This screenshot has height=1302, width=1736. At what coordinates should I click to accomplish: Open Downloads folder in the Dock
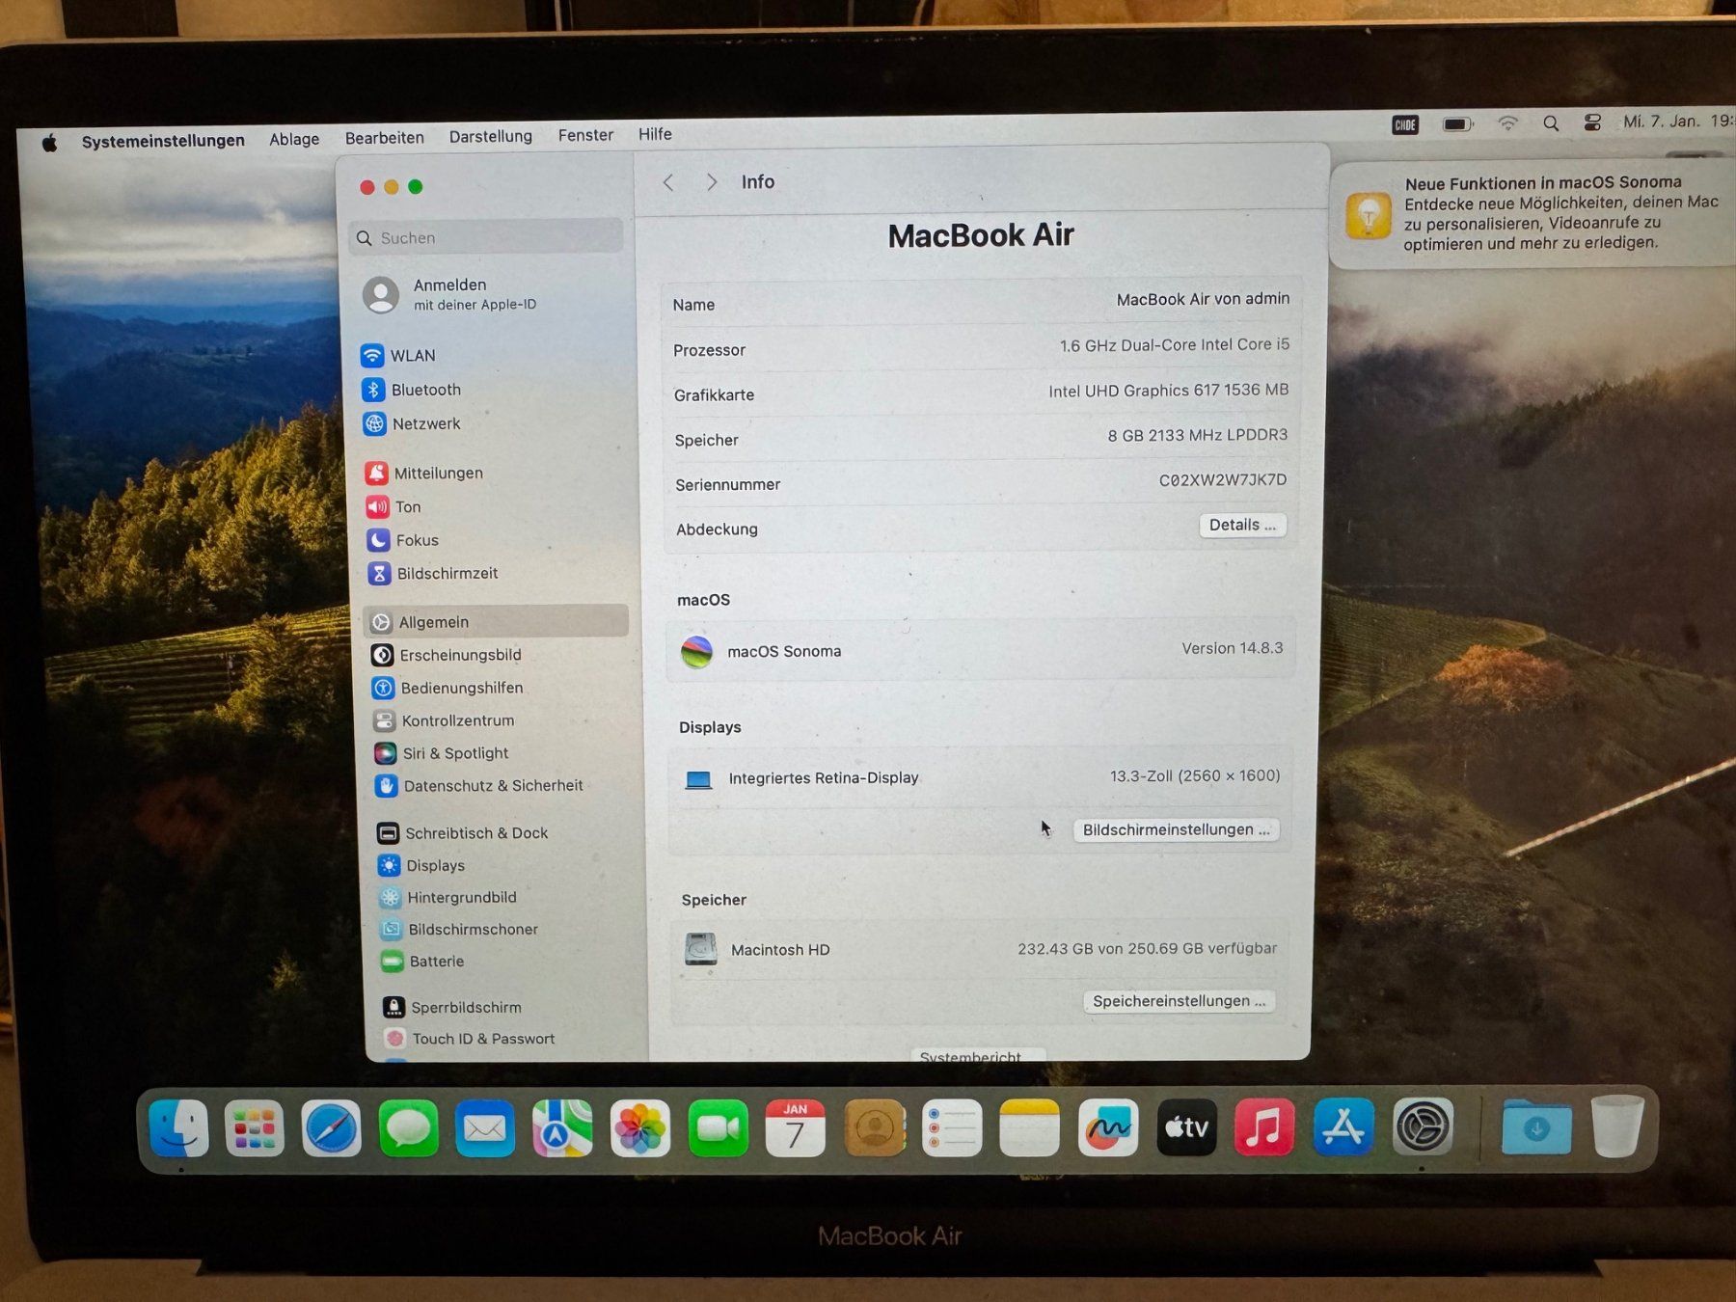coord(1536,1126)
